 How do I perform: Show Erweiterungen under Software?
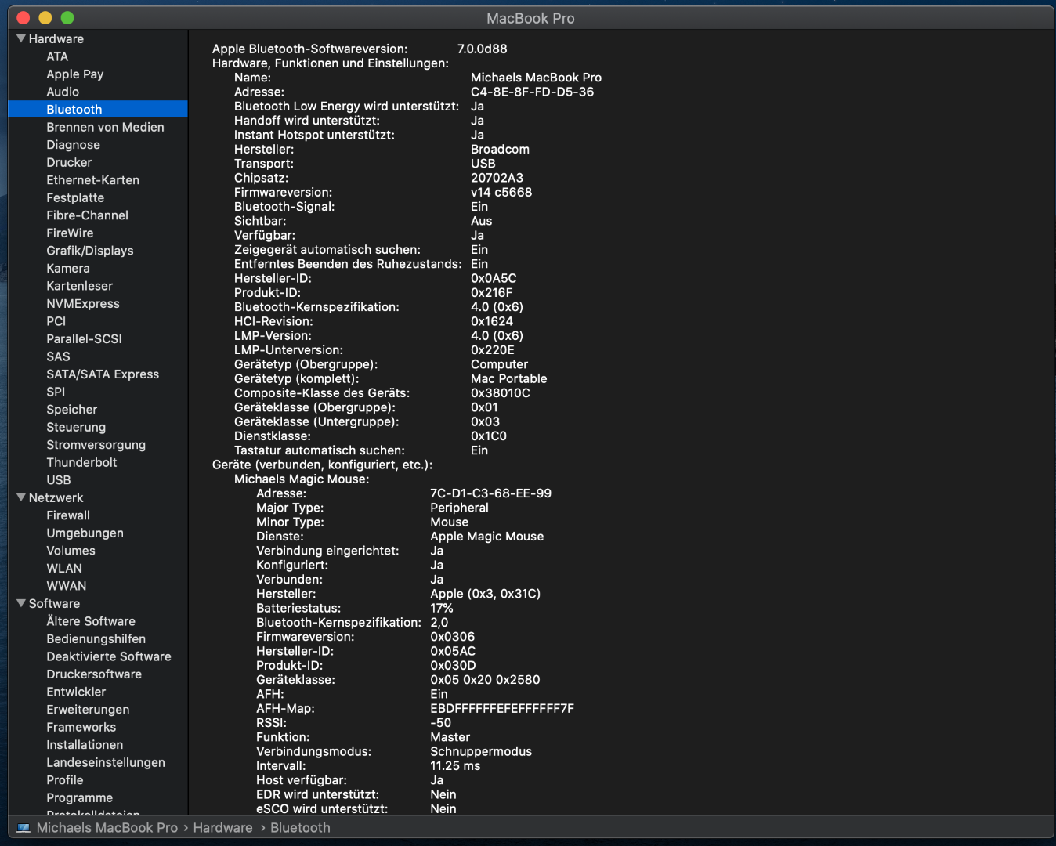[88, 710]
